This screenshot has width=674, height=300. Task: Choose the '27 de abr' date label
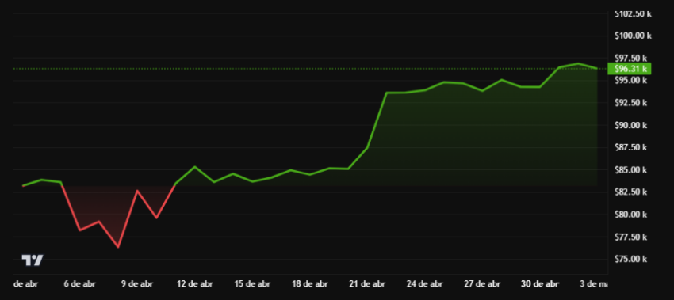tap(482, 283)
